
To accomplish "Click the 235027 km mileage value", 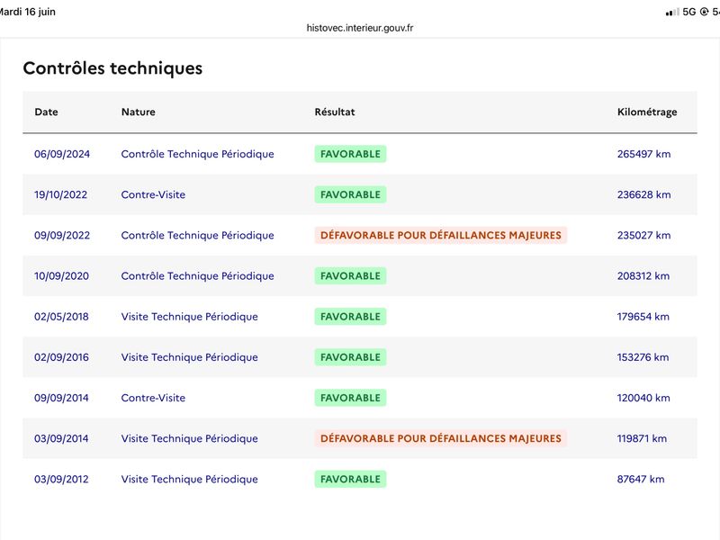I will (643, 235).
